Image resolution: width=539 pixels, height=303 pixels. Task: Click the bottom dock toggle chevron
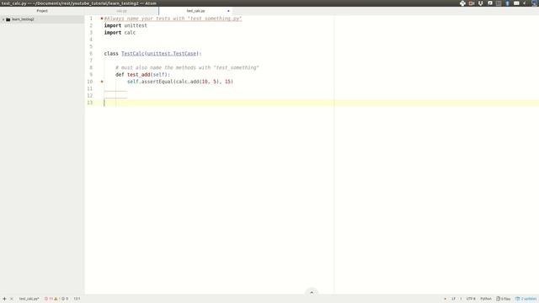tap(312, 292)
